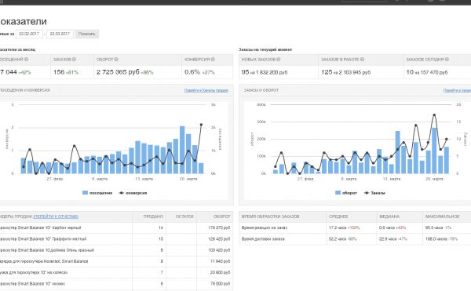Click the highest orders point on turnover chart
Image resolution: width=471 pixels, height=291 pixels.
[434, 115]
